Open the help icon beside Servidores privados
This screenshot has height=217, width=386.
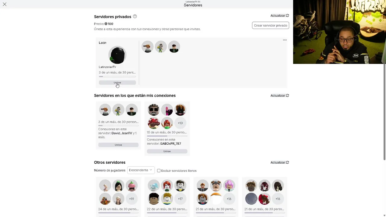[x=135, y=16]
